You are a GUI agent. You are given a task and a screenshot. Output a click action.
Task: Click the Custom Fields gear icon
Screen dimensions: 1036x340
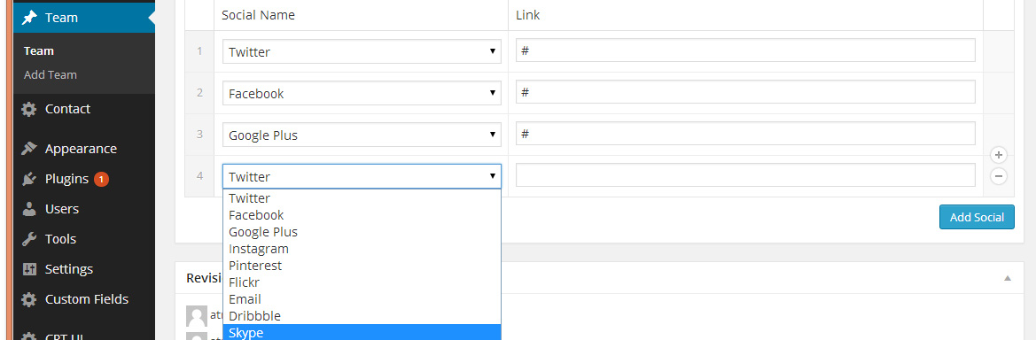(x=29, y=300)
